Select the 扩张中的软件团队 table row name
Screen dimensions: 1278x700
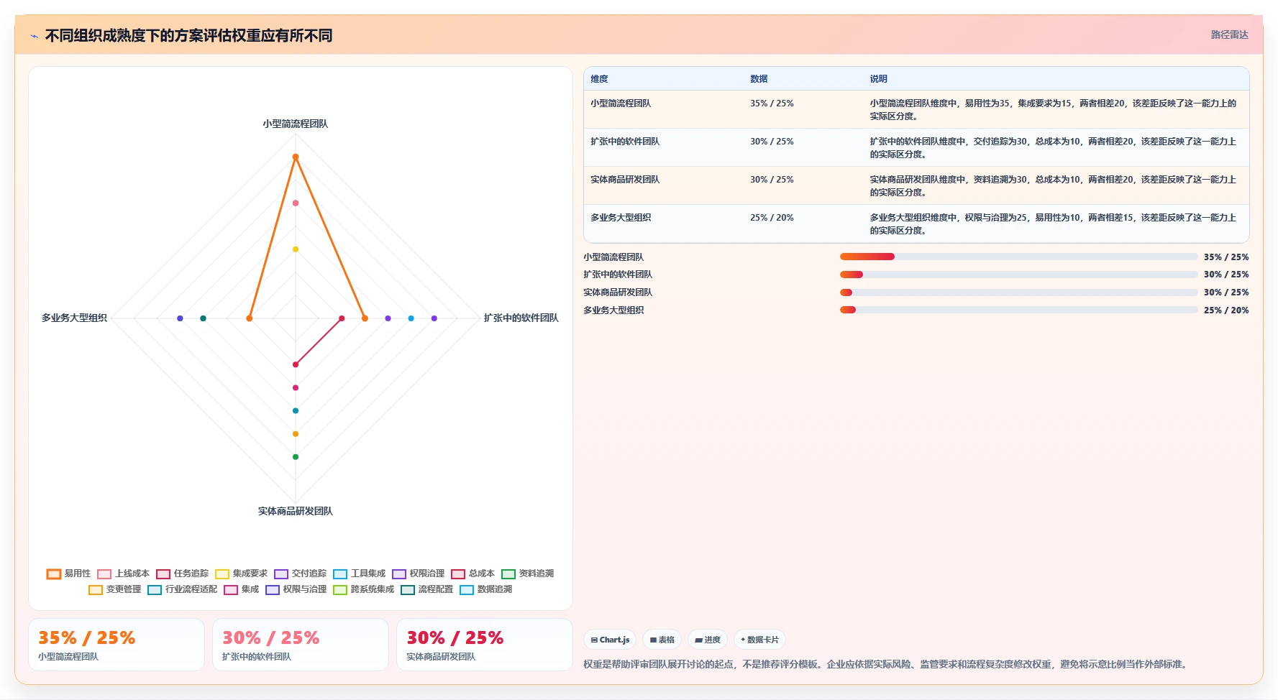625,142
